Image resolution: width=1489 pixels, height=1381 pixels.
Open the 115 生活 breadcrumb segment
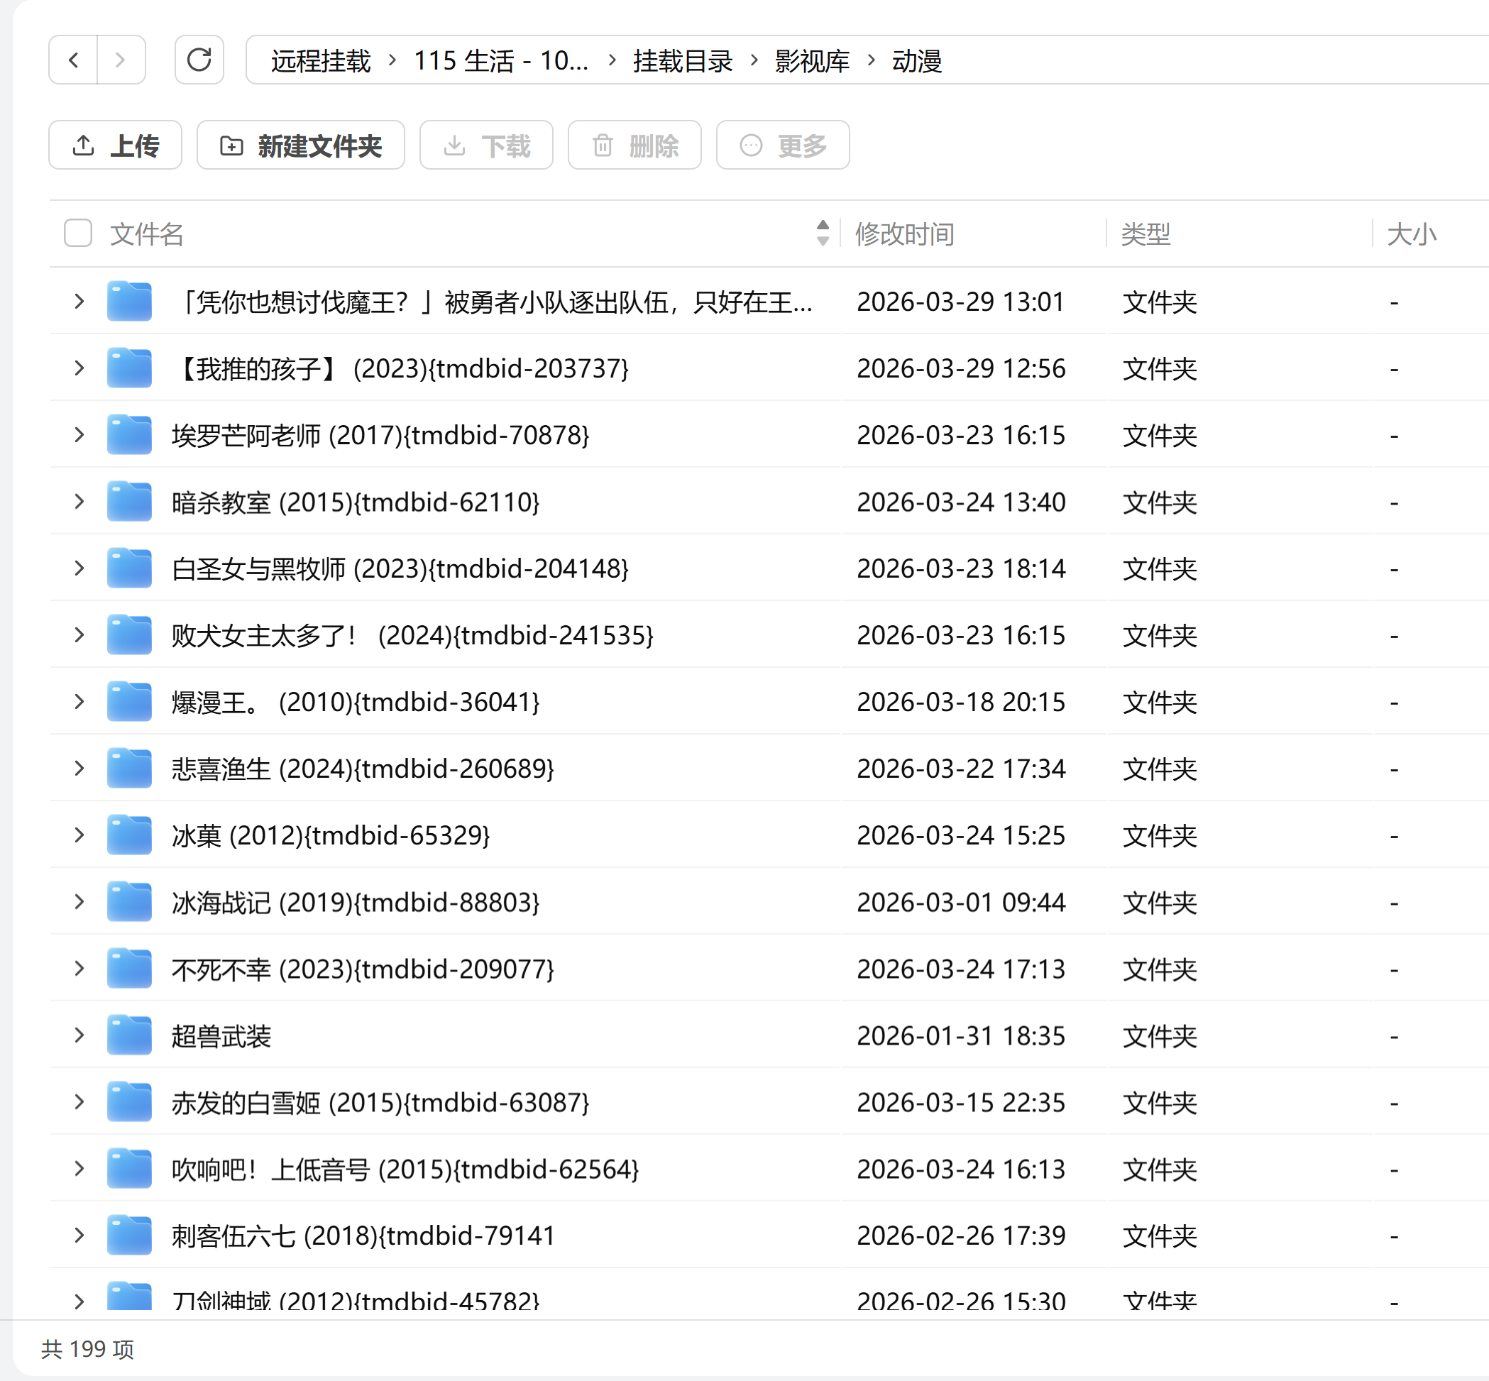(x=501, y=60)
